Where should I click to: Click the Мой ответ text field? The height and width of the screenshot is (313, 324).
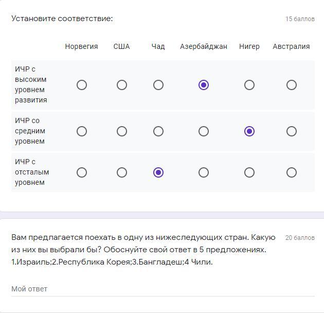[x=163, y=289]
